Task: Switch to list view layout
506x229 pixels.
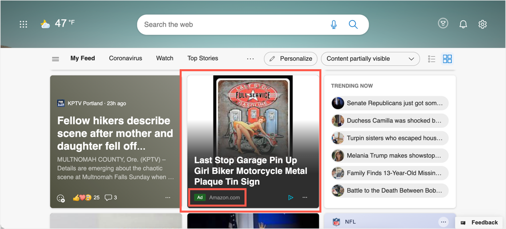Action: tap(432, 59)
